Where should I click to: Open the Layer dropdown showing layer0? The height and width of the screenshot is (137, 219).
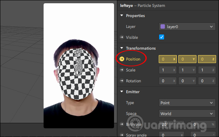point(187,26)
